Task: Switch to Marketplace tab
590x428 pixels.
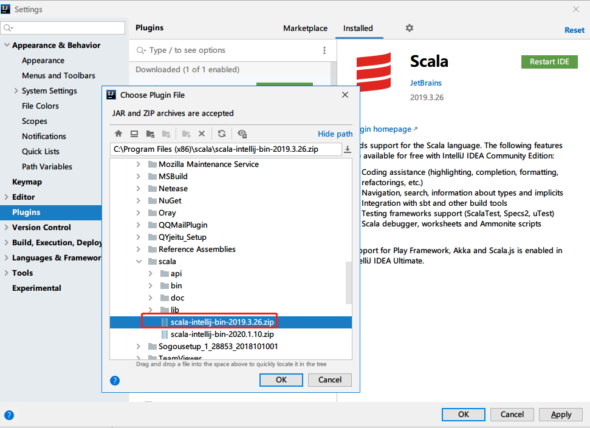Action: pyautogui.click(x=305, y=28)
